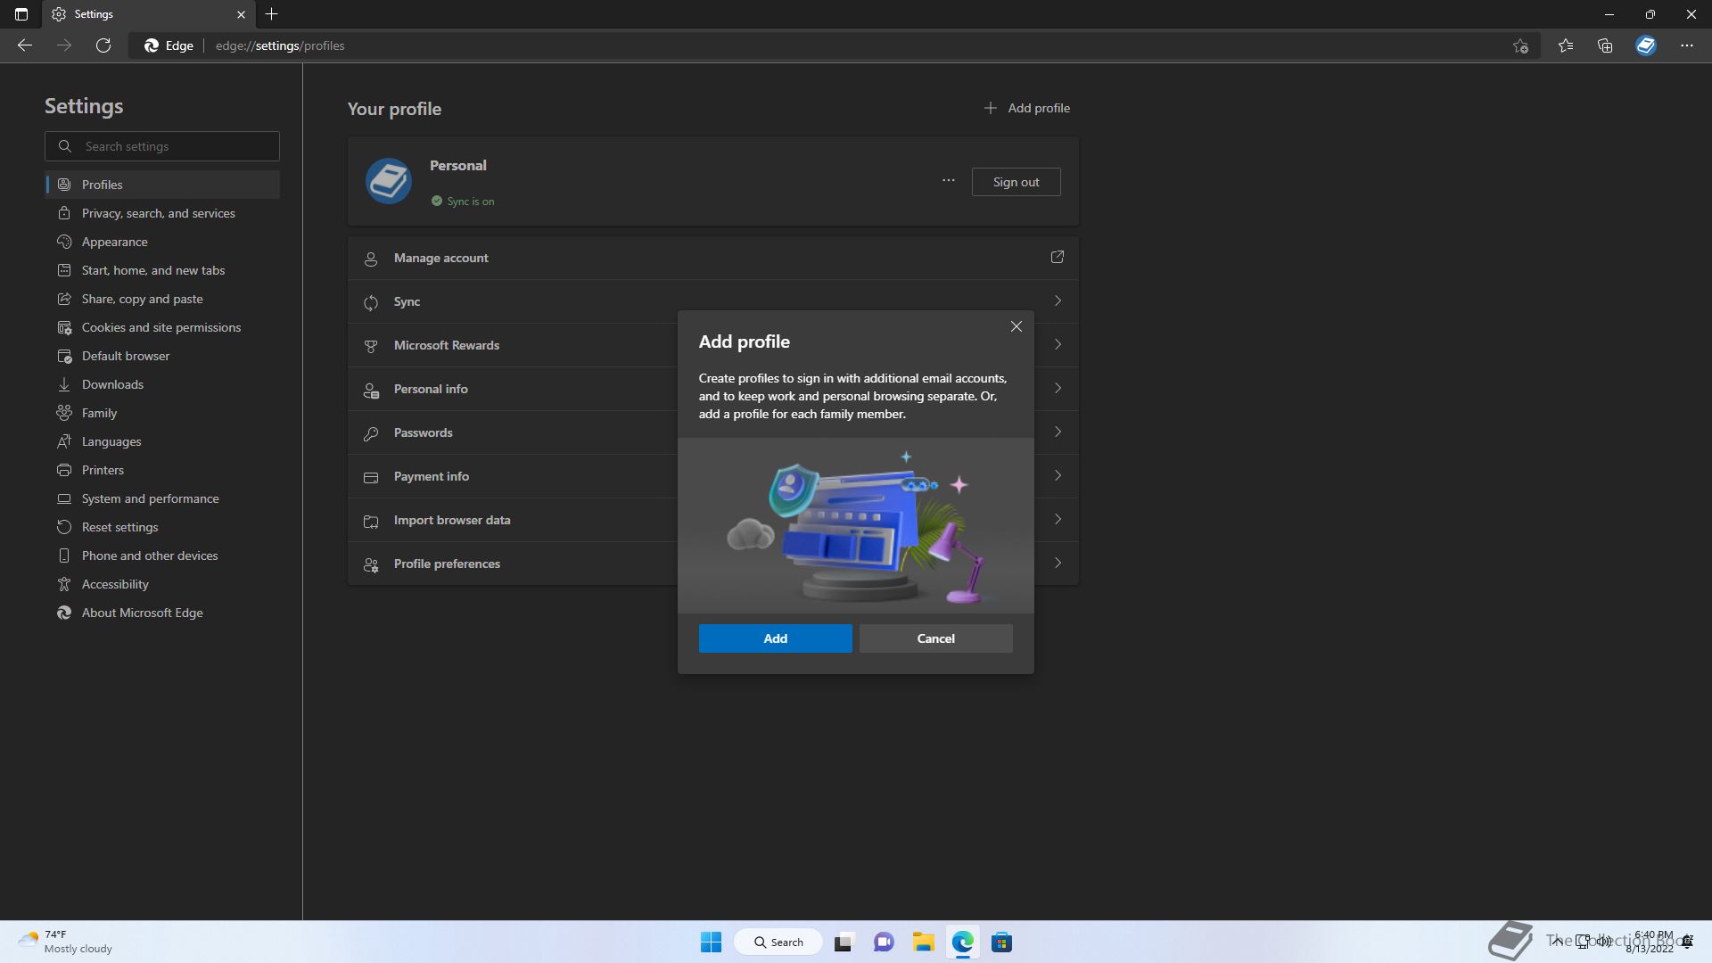Click the Import browser data icon

(371, 521)
